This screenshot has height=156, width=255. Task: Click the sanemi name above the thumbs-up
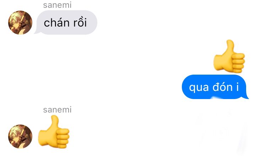(57, 110)
